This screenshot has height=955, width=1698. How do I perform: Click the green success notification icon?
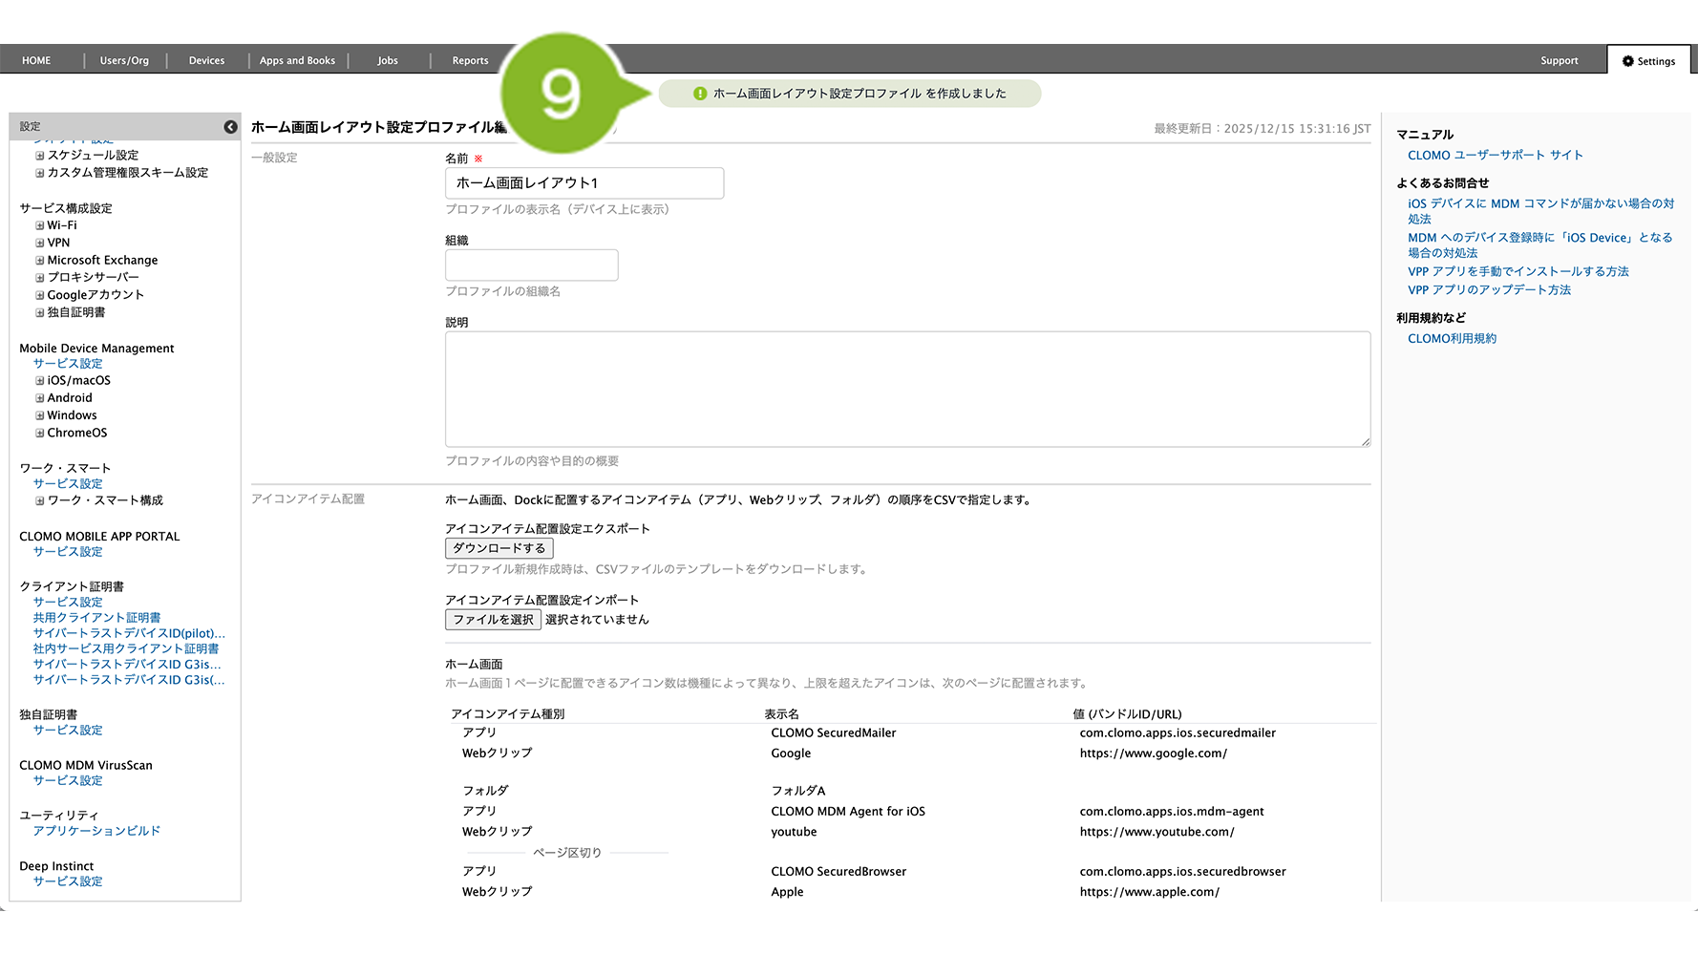[x=700, y=94]
